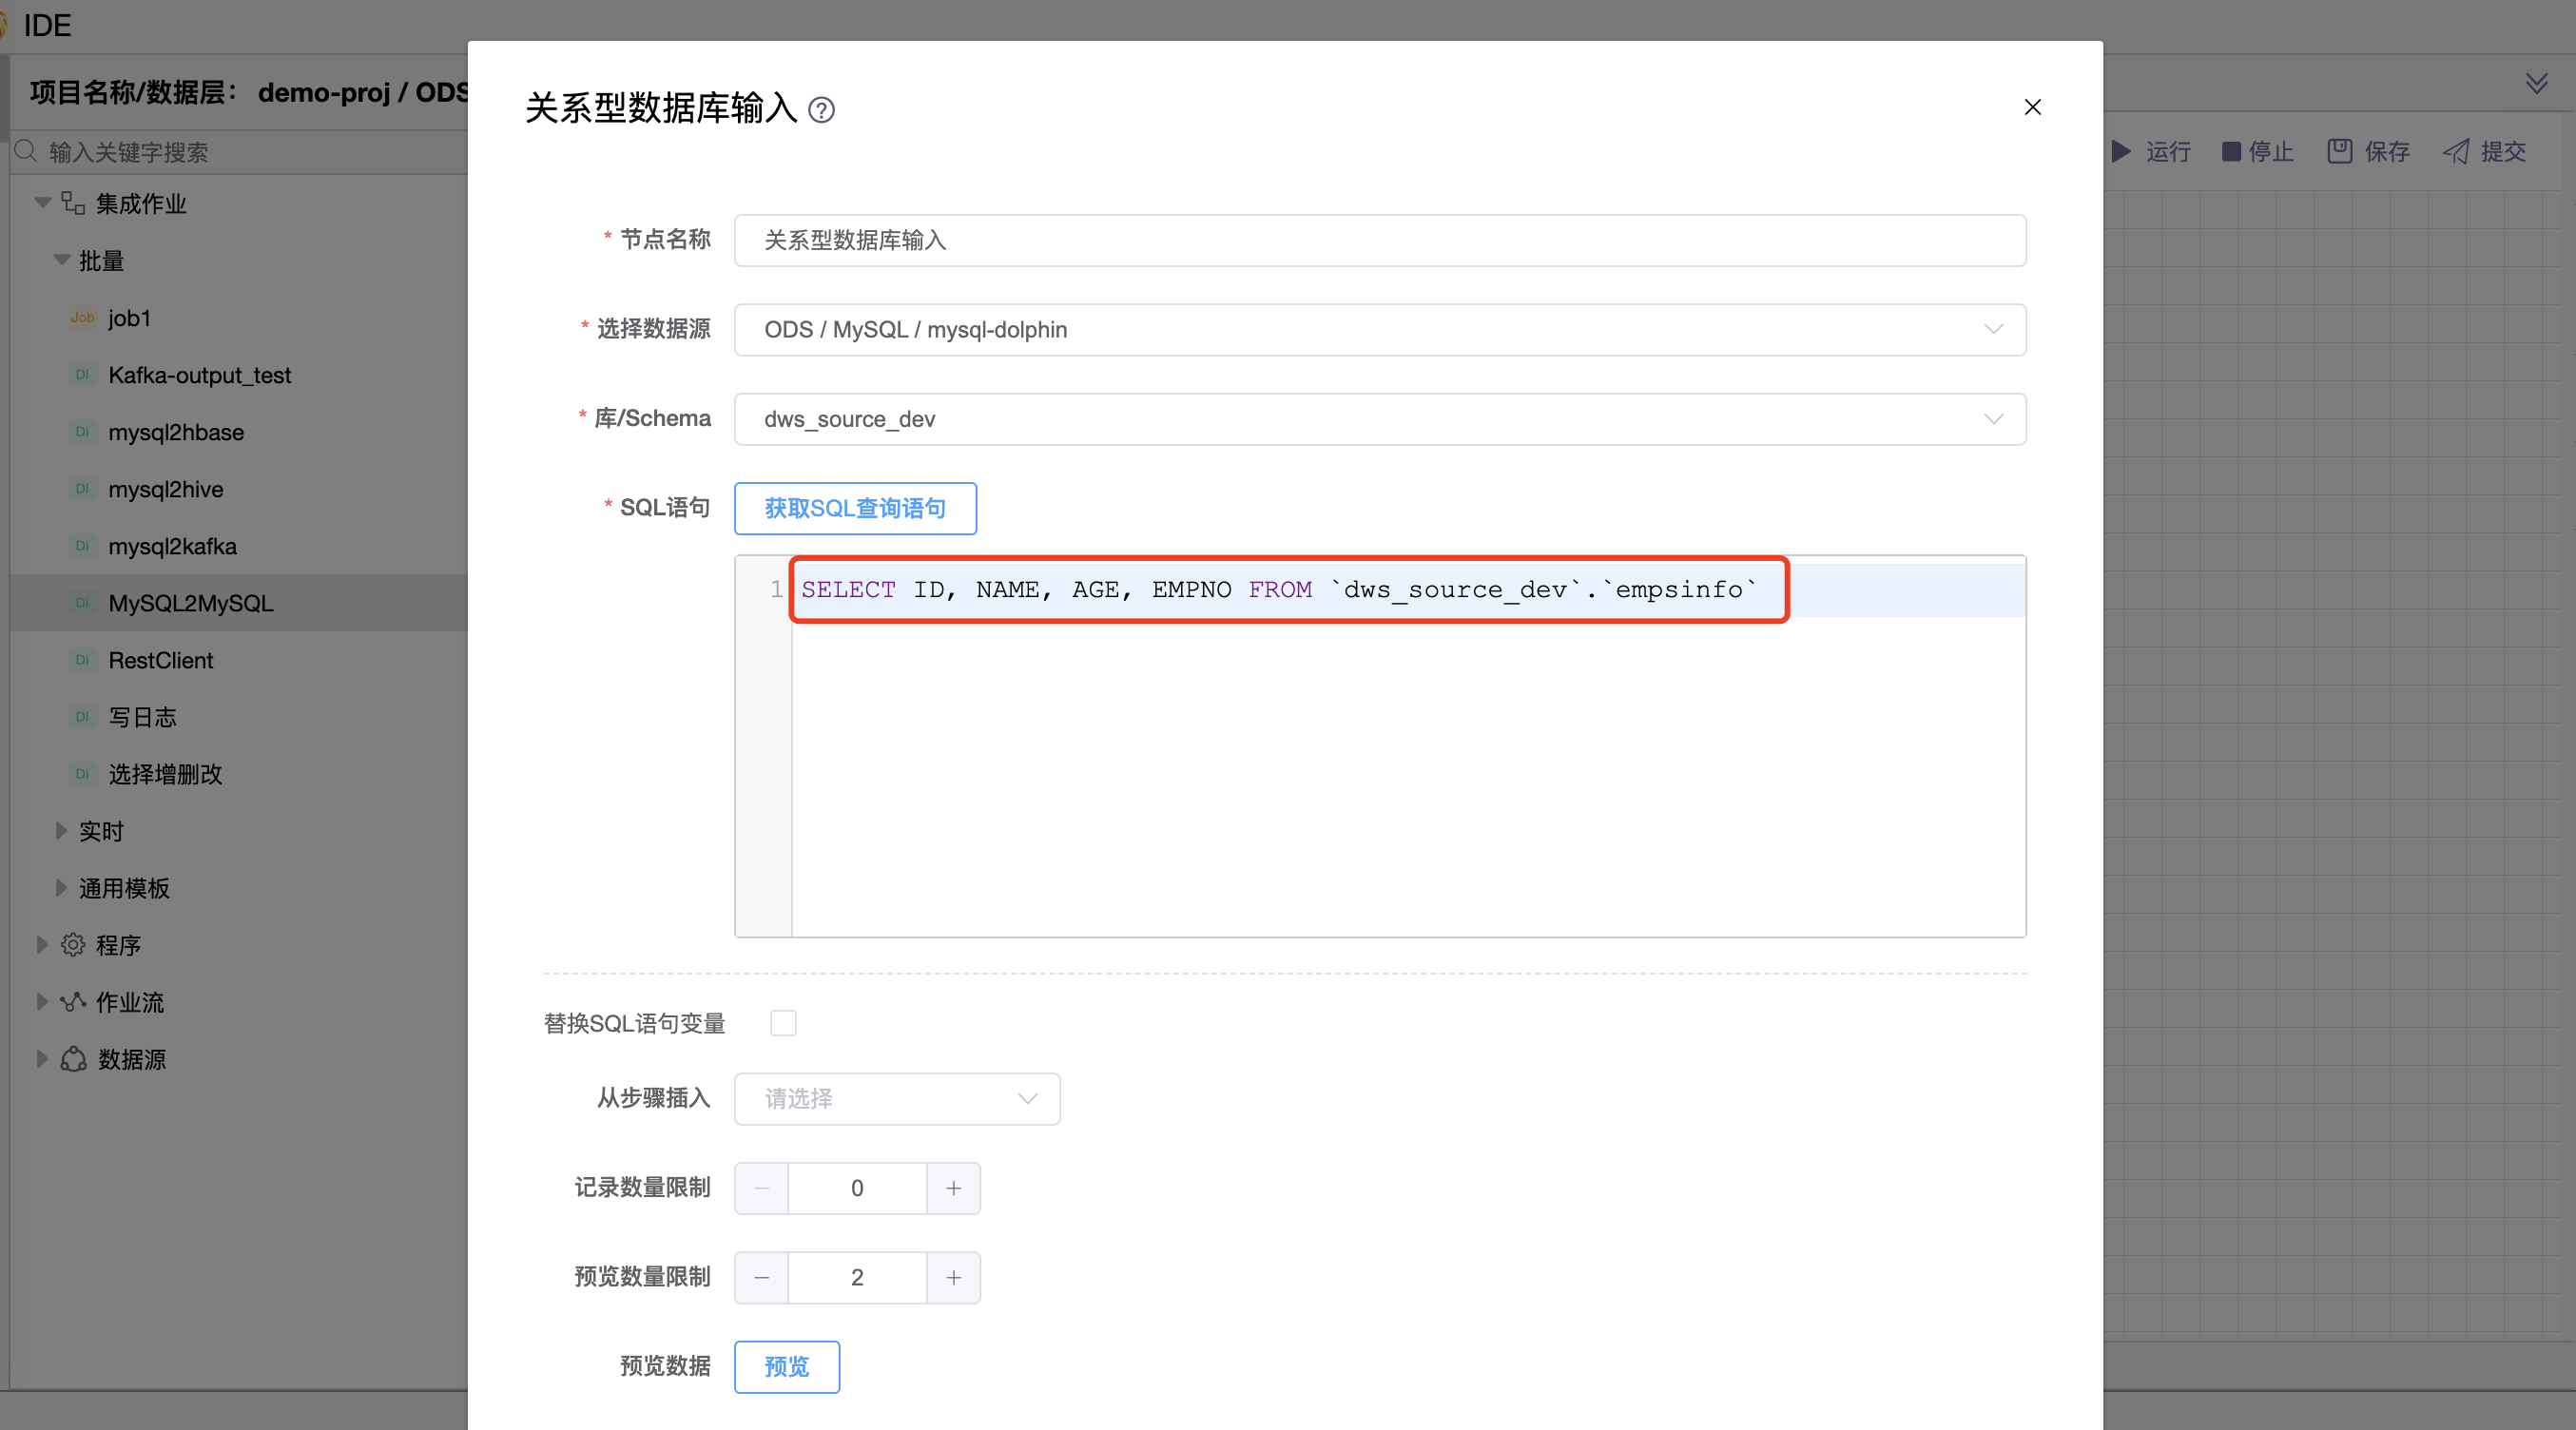
Task: Click the 停止 stop icon
Action: click(x=2231, y=151)
